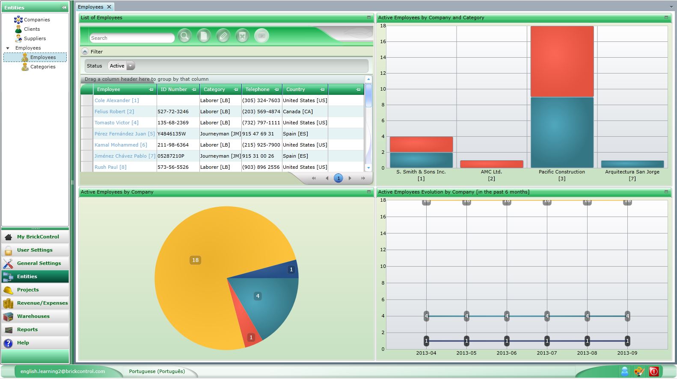Click the delete trash icon in toolbar
The height and width of the screenshot is (379, 677).
tap(242, 36)
